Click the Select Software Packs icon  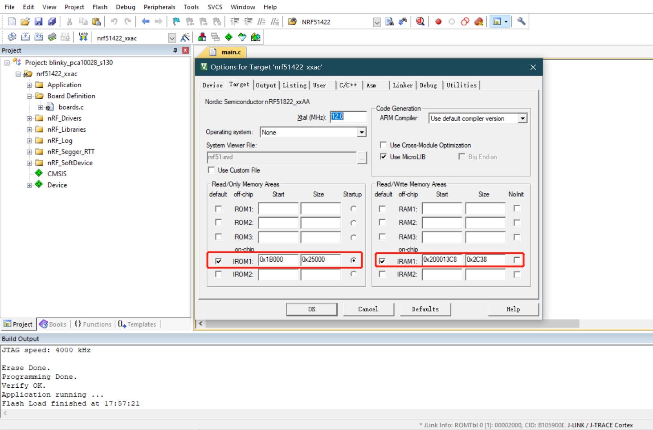242,37
